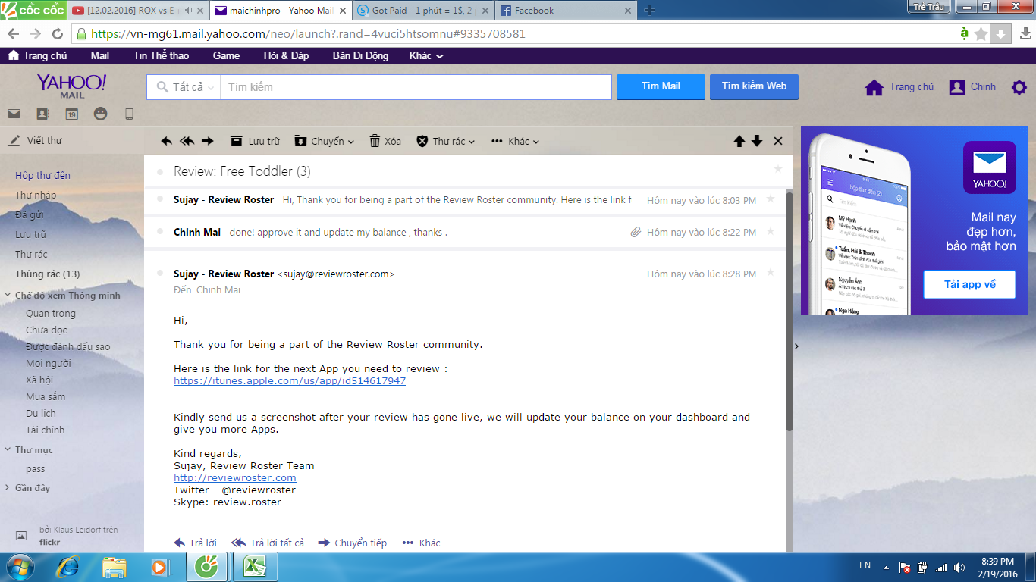Toggle read dot beside Chinh Mai message

pyautogui.click(x=160, y=232)
